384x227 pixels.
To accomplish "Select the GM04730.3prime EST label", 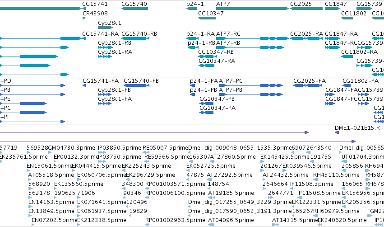I will pos(71,148).
